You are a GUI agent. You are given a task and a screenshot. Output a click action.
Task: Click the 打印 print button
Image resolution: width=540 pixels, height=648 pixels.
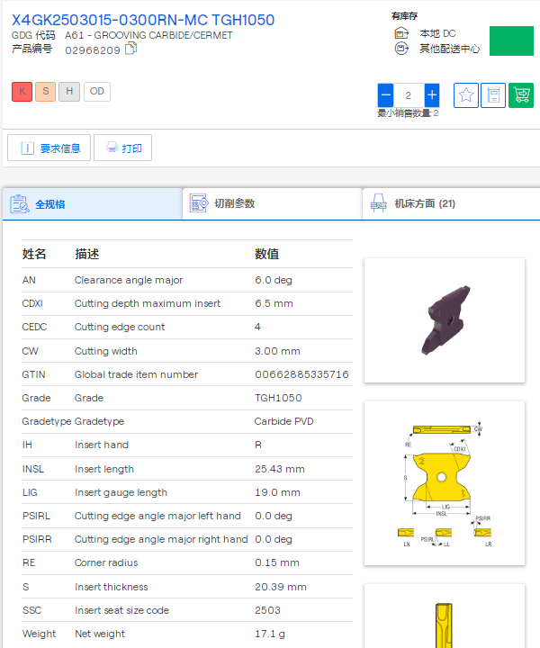(123, 148)
